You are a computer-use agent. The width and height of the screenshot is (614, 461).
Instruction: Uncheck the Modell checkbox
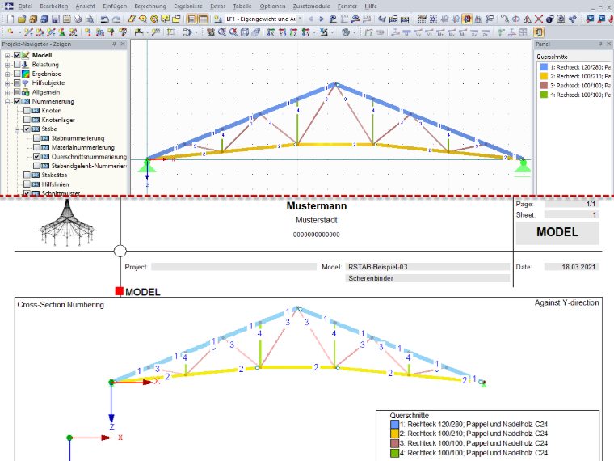tap(17, 55)
